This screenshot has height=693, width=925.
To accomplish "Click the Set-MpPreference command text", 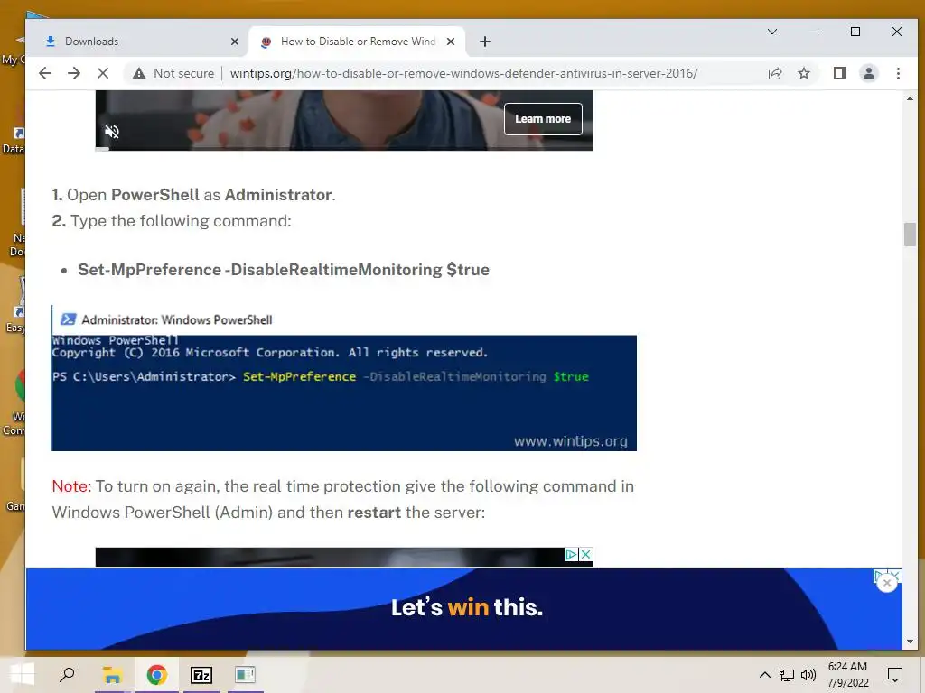I will (284, 269).
